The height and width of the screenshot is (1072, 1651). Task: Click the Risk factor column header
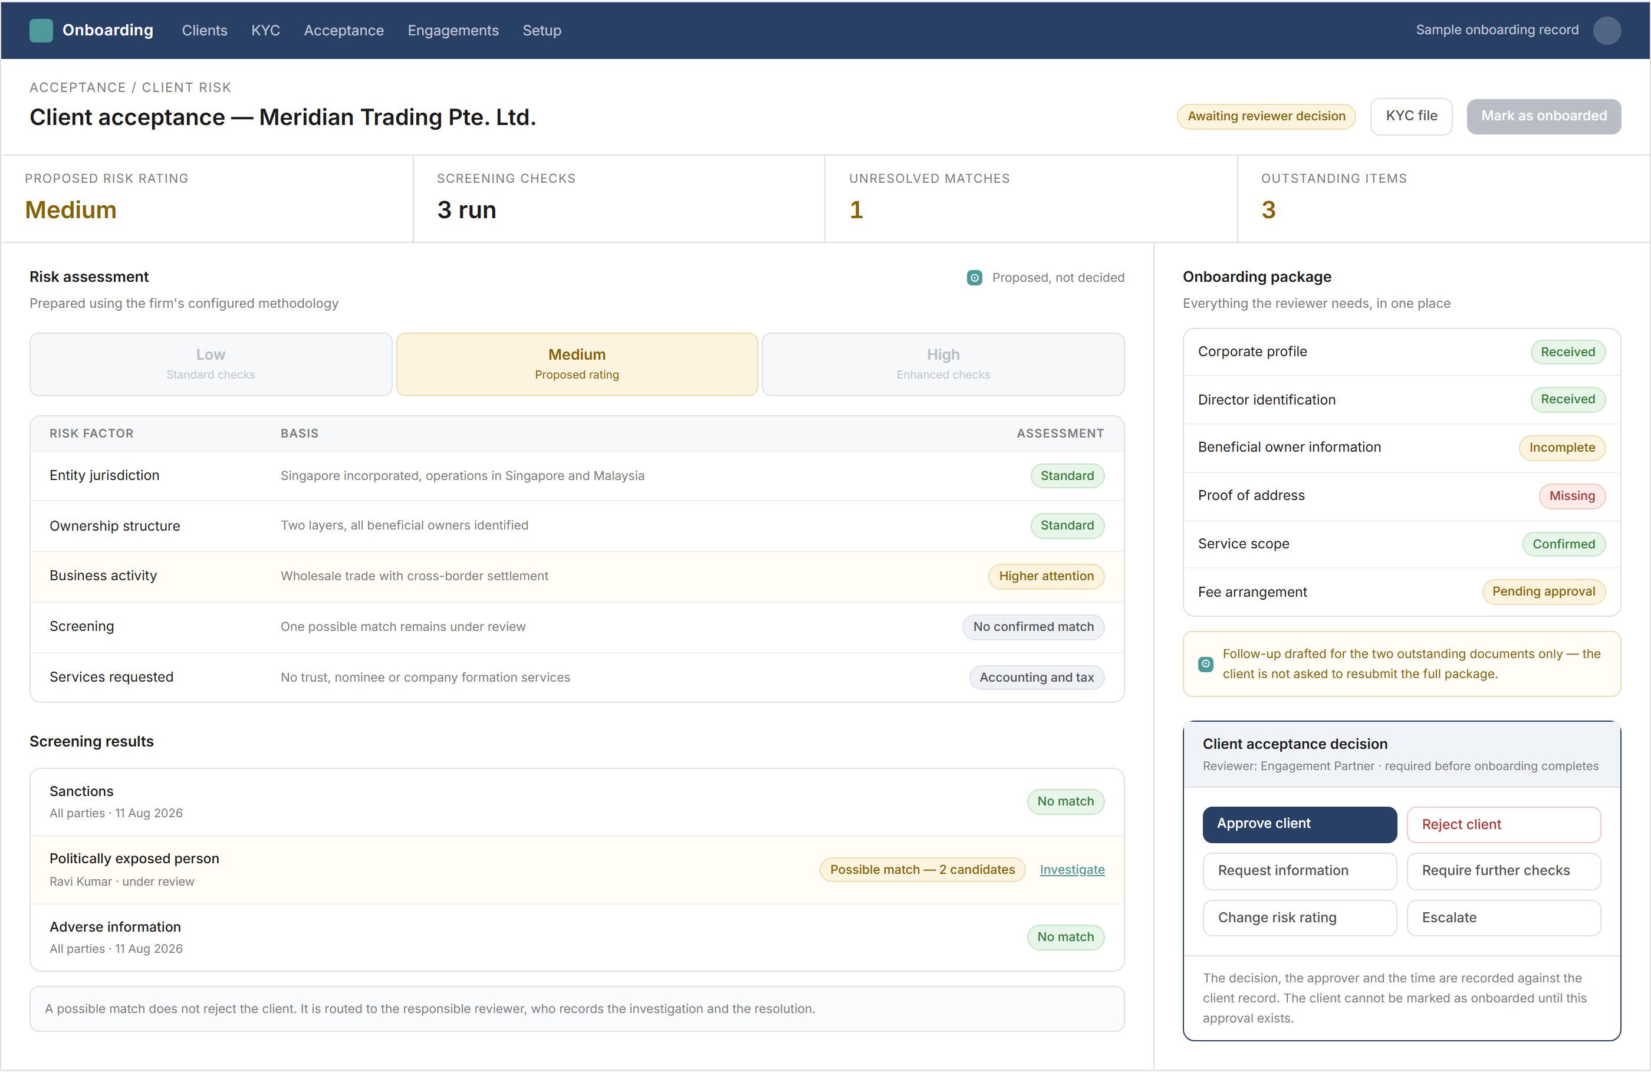(91, 433)
